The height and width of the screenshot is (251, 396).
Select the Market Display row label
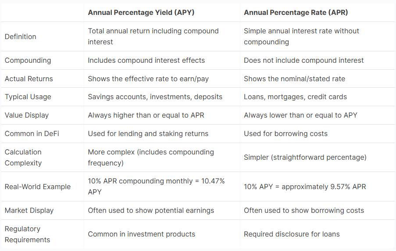(x=29, y=210)
